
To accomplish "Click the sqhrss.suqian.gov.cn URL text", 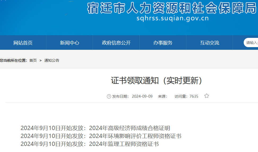I will click(x=172, y=18).
